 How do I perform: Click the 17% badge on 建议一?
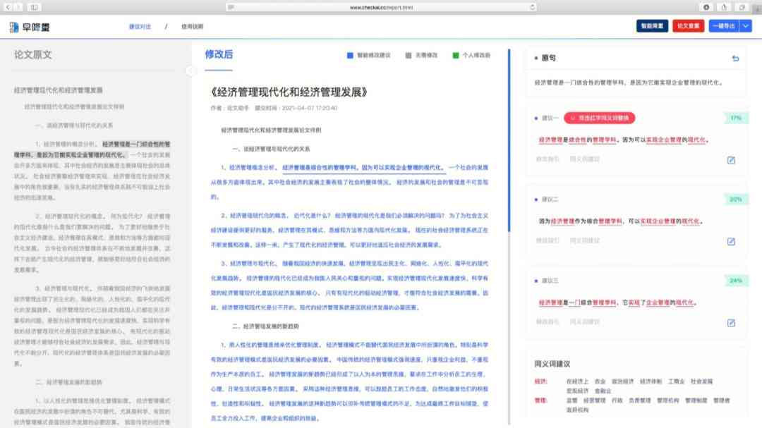point(736,118)
